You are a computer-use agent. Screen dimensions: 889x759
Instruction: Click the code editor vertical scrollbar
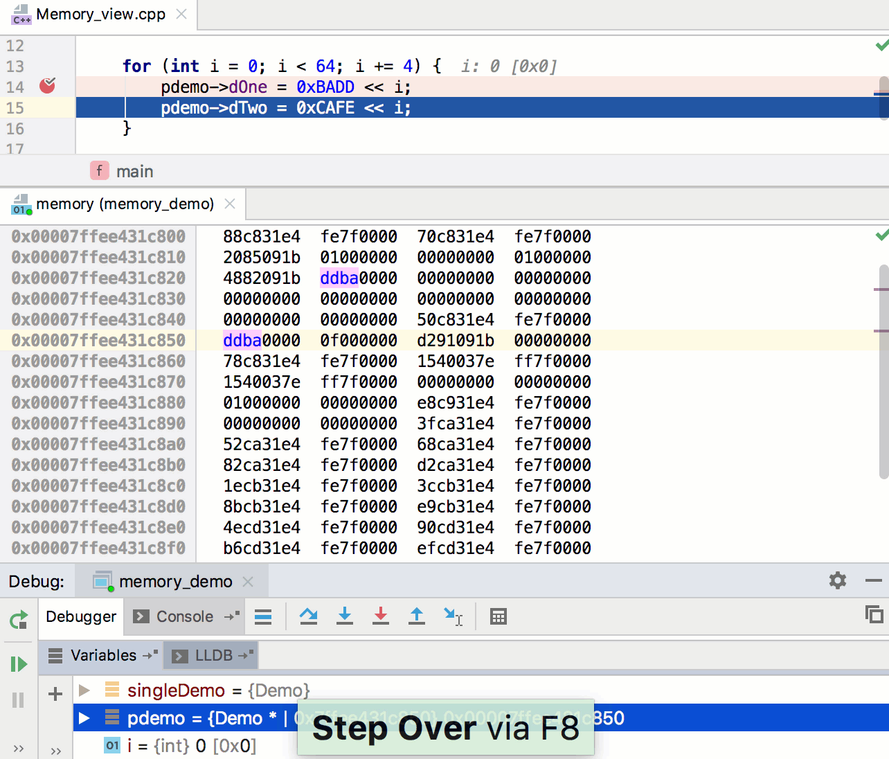pyautogui.click(x=883, y=97)
